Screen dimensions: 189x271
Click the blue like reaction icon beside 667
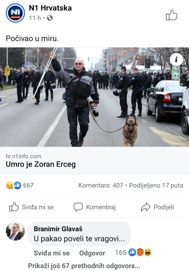(x=17, y=185)
